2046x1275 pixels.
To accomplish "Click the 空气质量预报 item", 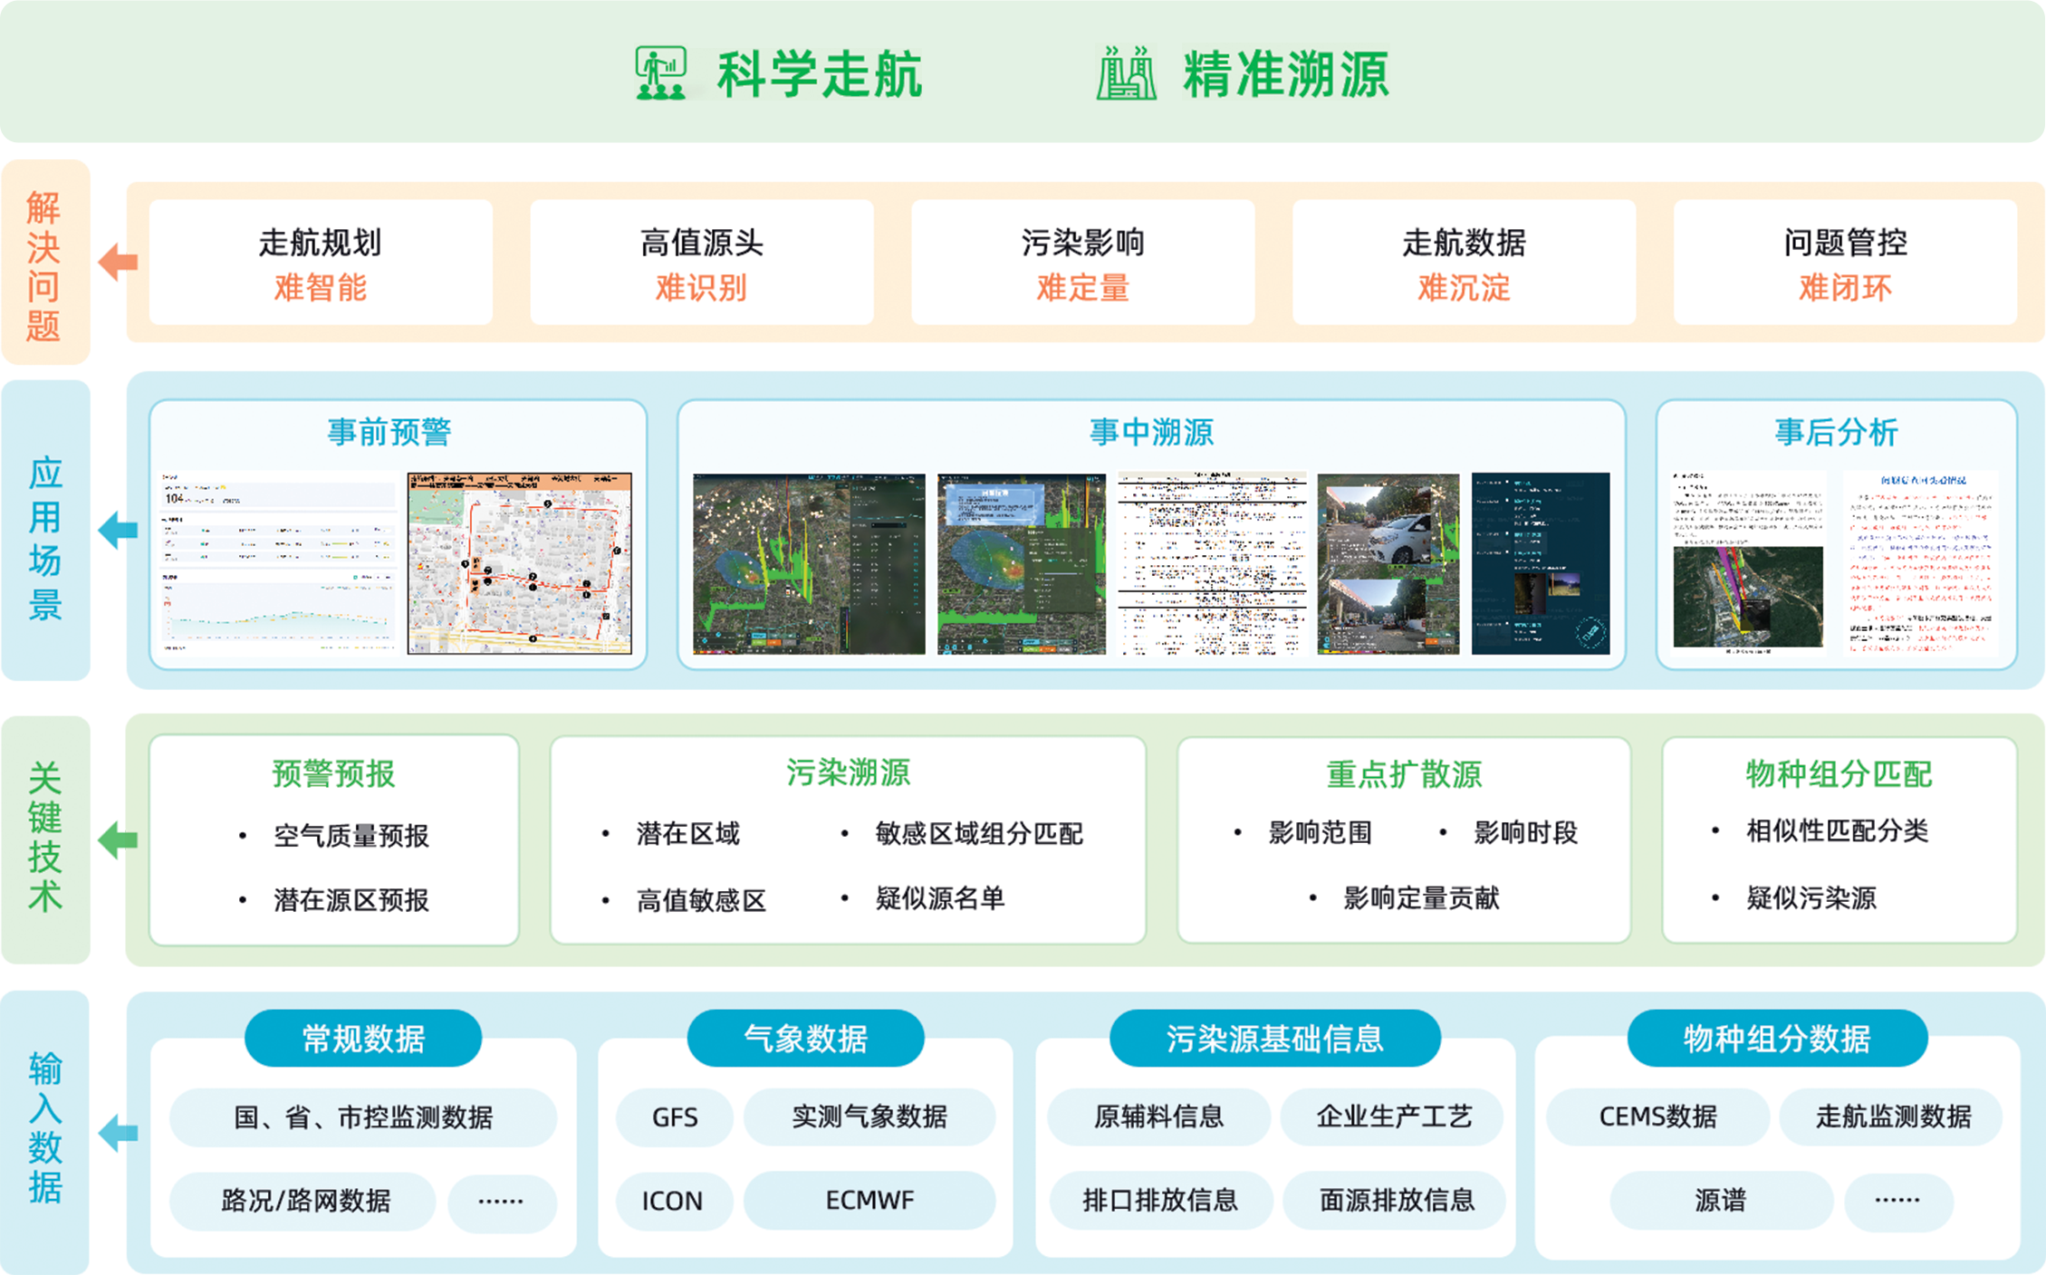I will 351,836.
